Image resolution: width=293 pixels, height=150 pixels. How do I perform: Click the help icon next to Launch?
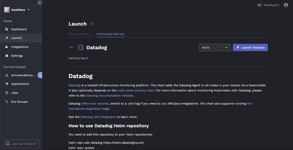92,24
